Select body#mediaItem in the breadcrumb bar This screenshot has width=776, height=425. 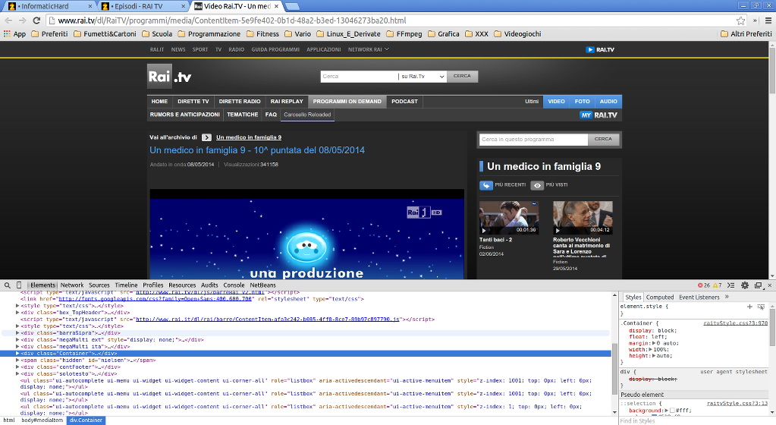(42, 420)
